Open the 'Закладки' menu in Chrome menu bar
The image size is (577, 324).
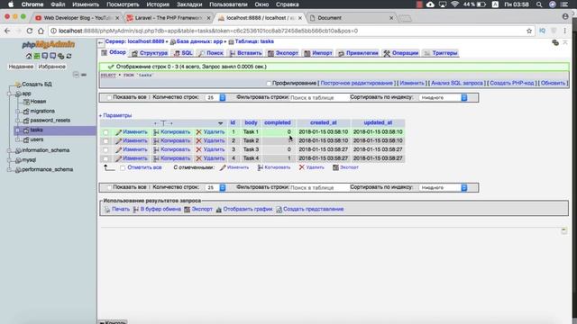point(189,4)
